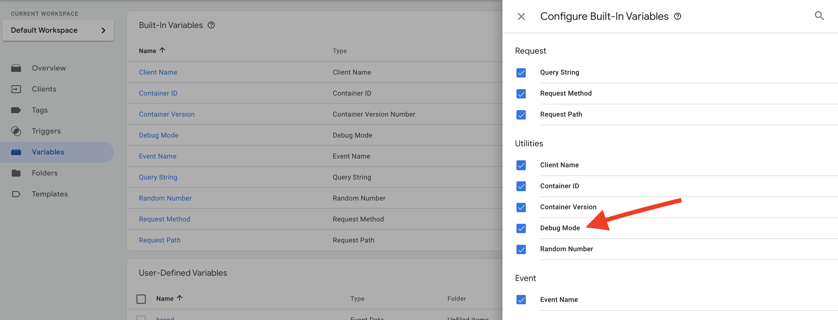This screenshot has height=320, width=838.
Task: Uncheck the Query String built-in variable
Action: [x=521, y=72]
